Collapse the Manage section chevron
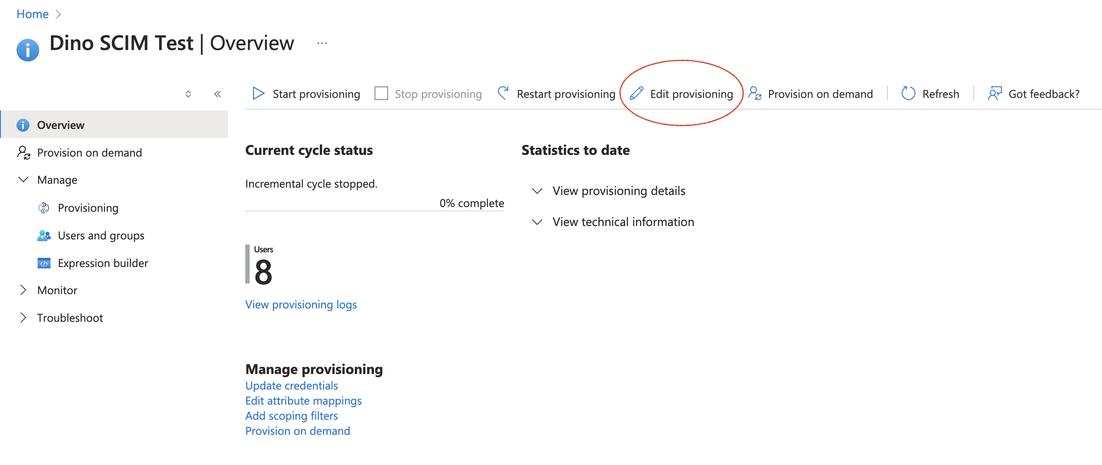 pyautogui.click(x=23, y=179)
